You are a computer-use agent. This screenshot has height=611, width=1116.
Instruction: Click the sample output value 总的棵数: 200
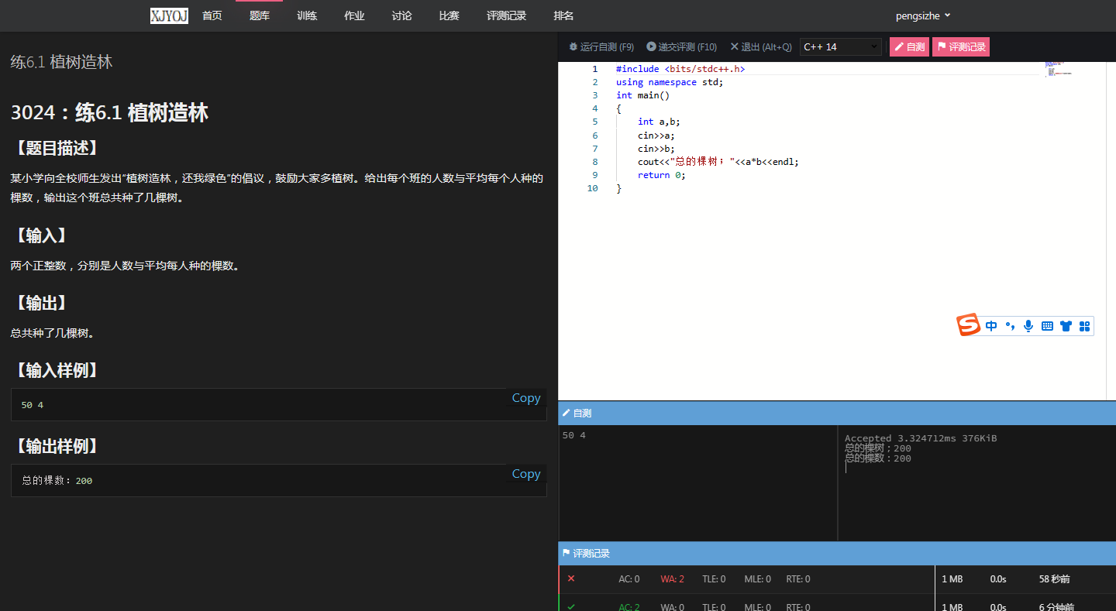(57, 481)
